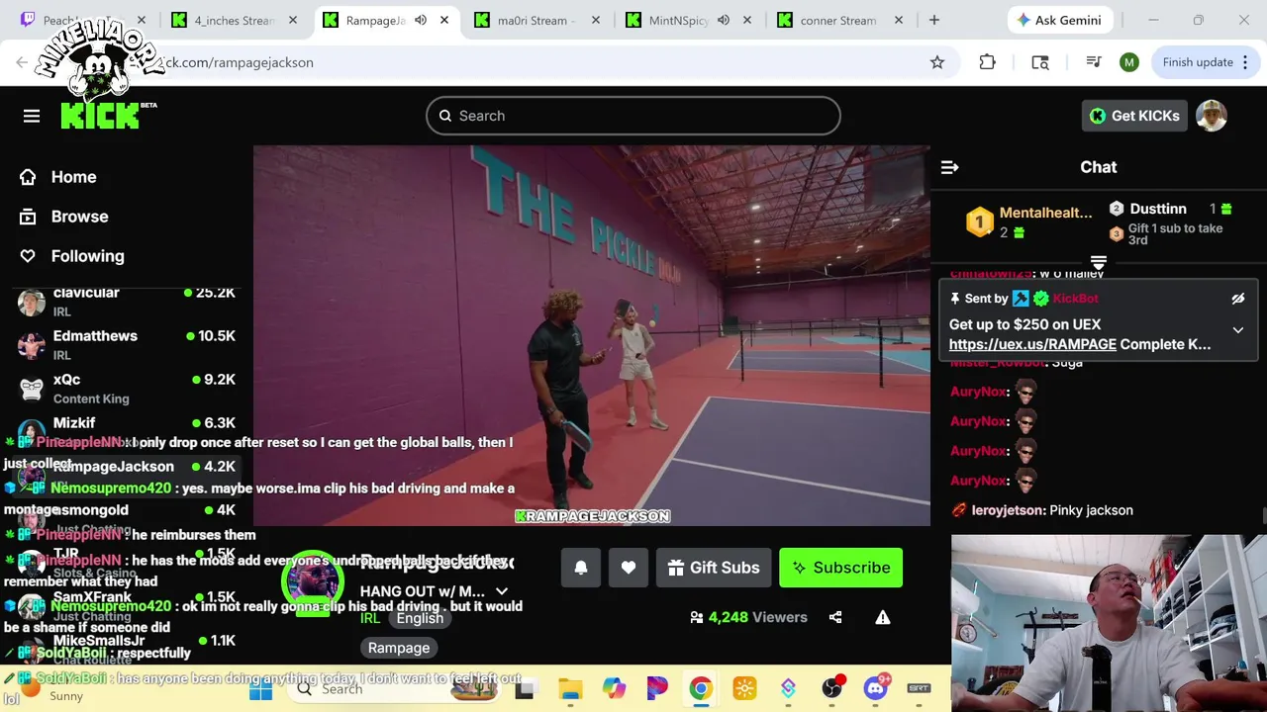
Task: Mute the RampageJackson tab audio icon
Action: 421,20
